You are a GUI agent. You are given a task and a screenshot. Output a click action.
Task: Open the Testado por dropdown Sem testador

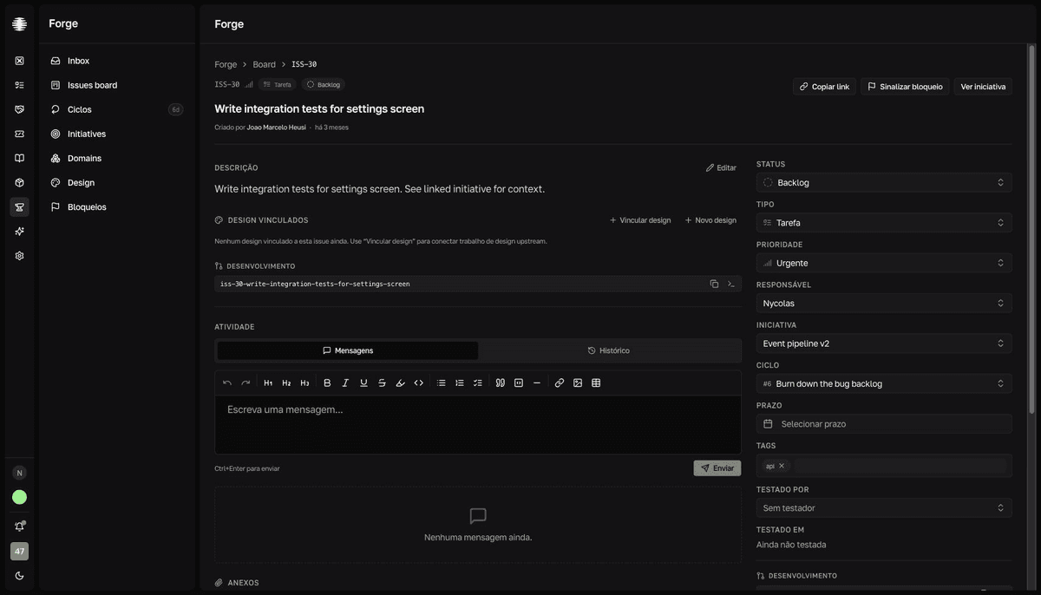click(x=884, y=508)
